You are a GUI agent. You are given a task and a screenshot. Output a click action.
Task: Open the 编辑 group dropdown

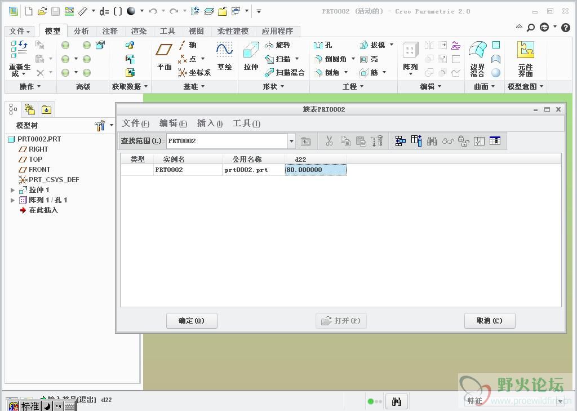(430, 87)
